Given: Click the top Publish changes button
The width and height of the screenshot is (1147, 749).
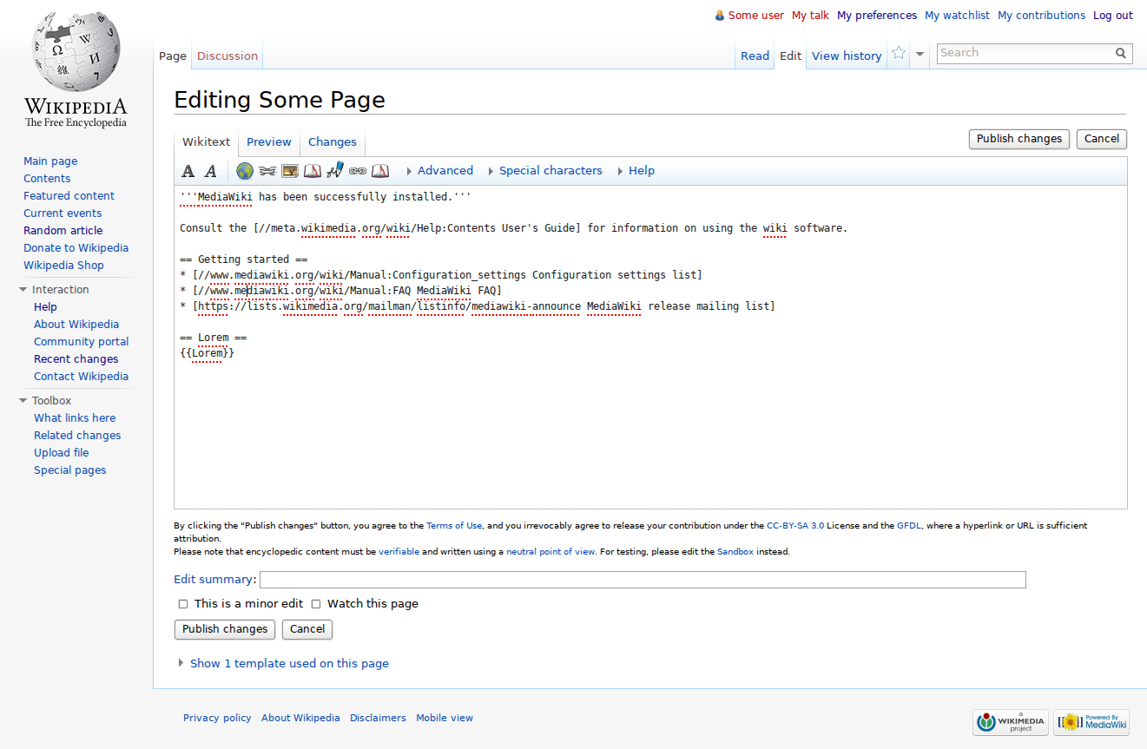Looking at the screenshot, I should pos(1019,139).
